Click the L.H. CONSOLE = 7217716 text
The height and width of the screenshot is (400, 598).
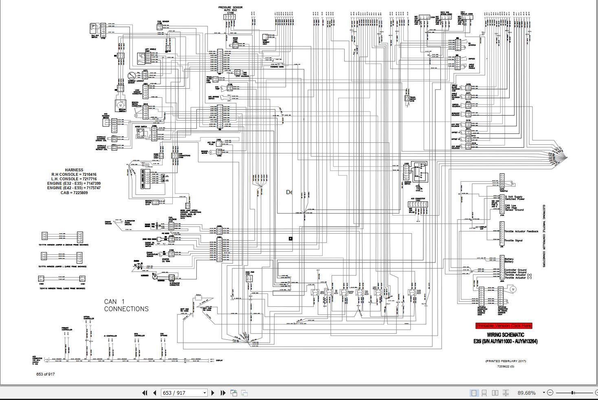click(x=74, y=179)
